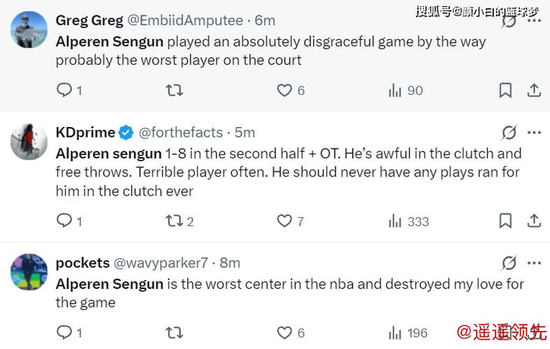This screenshot has width=550, height=349.
Task: Like the tweet by pockets
Action: click(x=284, y=332)
